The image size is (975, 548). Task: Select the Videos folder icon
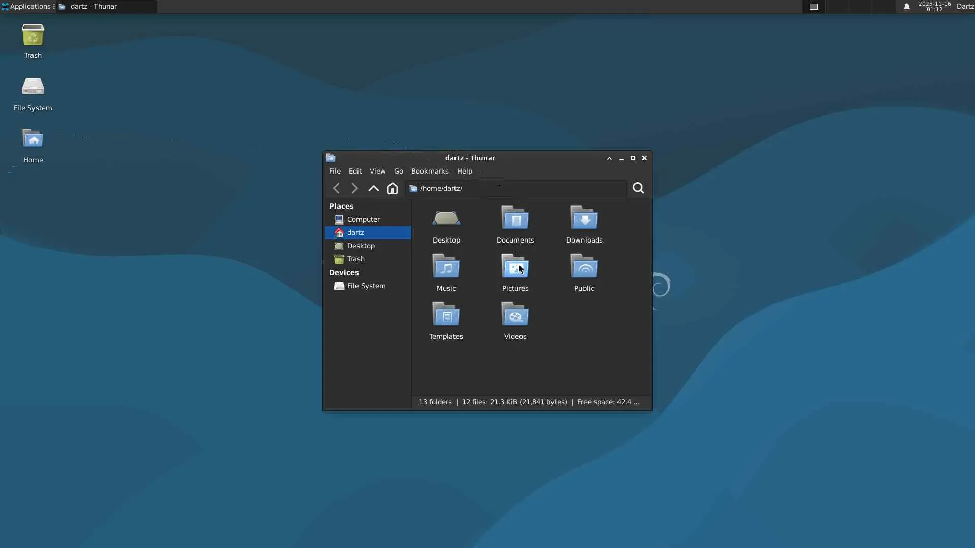tap(515, 315)
